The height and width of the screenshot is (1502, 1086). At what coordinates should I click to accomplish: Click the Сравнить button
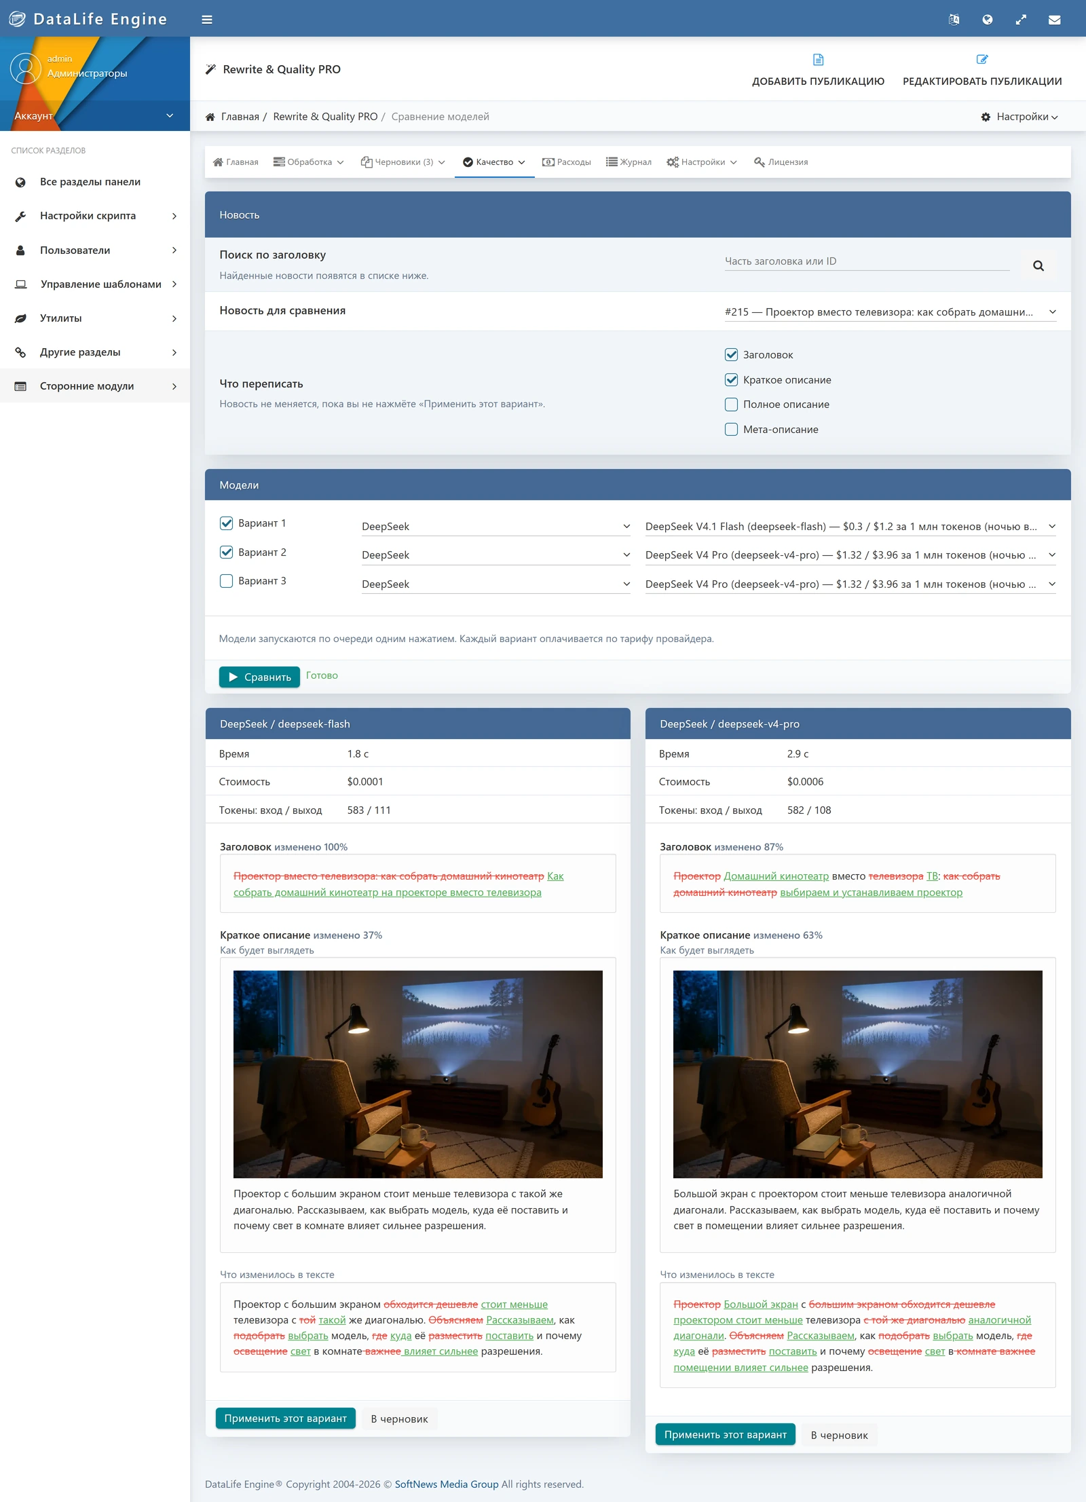(259, 677)
